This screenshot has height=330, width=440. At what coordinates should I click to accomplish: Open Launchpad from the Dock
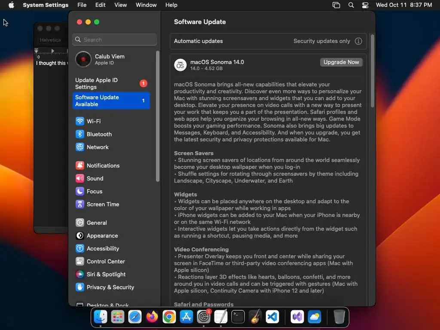pos(118,317)
